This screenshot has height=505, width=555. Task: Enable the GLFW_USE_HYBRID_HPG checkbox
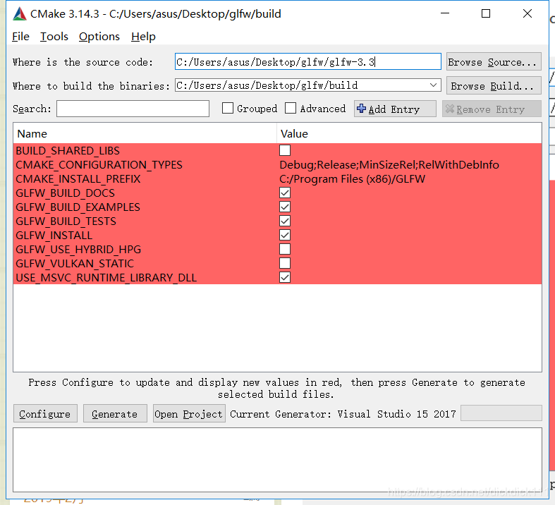tap(285, 249)
